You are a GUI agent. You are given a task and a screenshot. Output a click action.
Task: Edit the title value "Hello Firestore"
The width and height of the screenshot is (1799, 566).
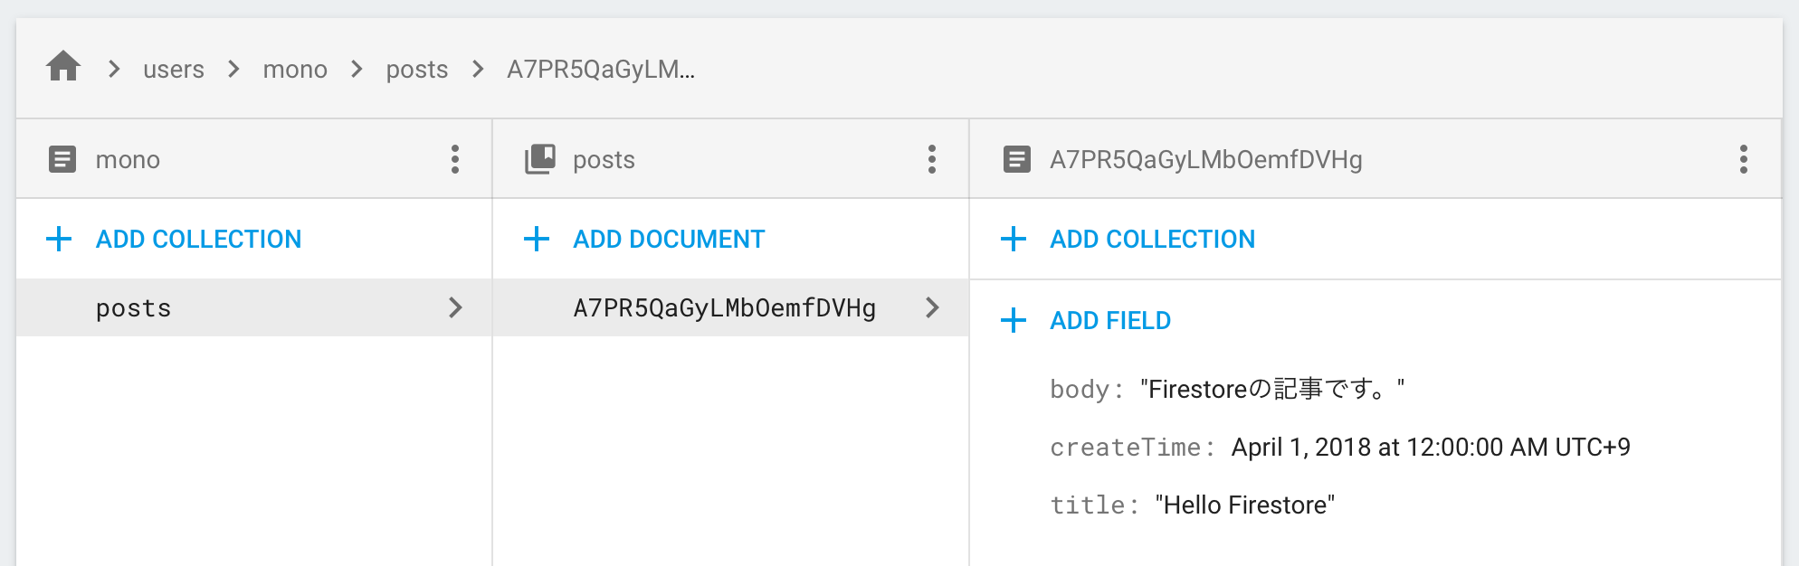coord(1245,505)
